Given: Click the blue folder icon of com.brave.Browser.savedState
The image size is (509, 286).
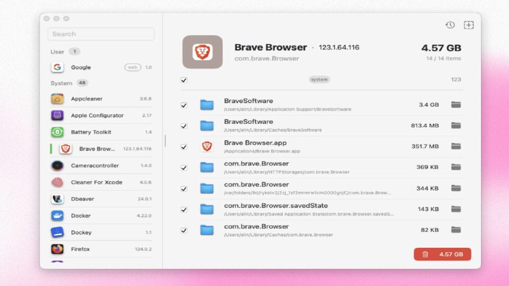Looking at the screenshot, I should tap(207, 210).
